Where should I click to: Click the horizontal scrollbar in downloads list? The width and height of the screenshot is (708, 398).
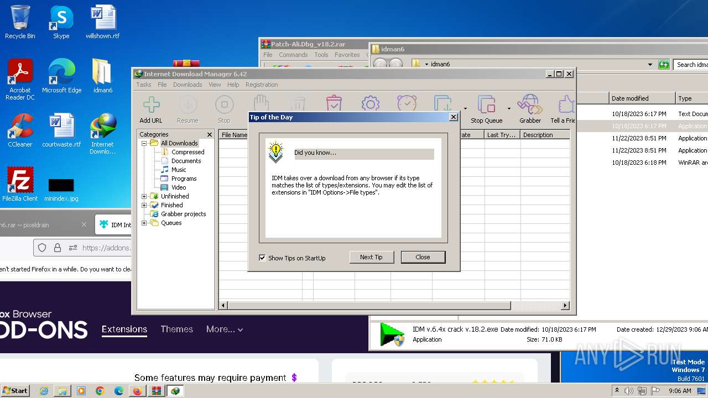(x=369, y=305)
